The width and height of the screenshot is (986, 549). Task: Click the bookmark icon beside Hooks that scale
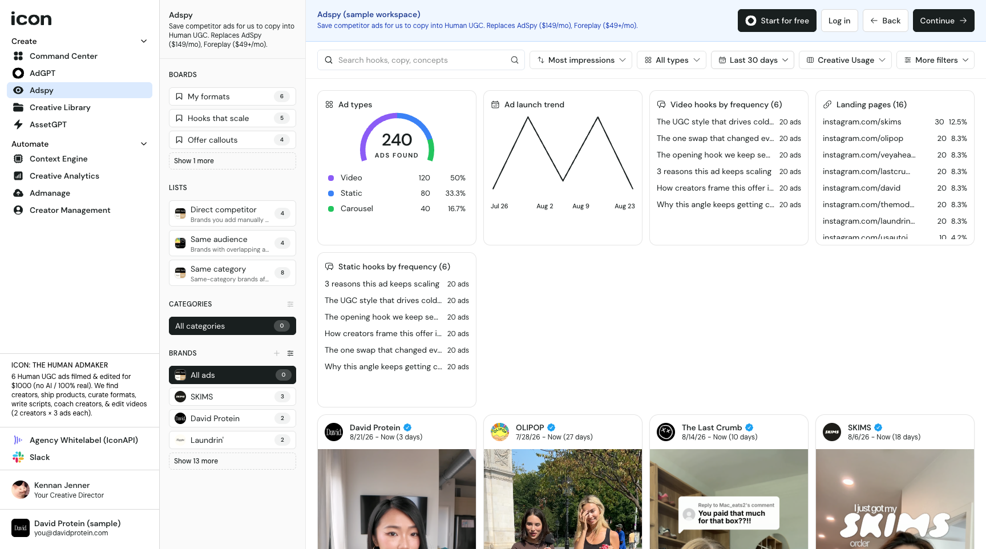[179, 118]
